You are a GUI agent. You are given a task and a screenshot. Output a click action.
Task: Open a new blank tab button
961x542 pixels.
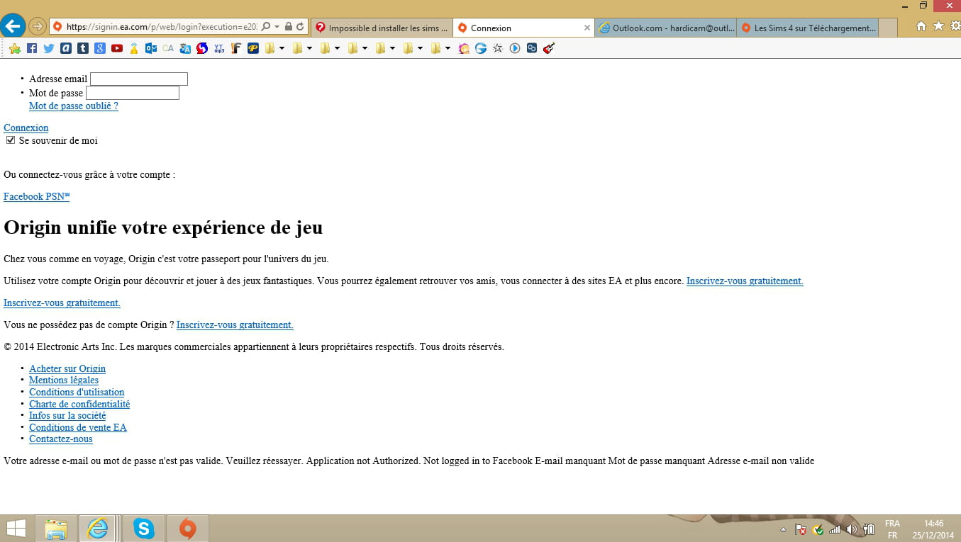(888, 28)
